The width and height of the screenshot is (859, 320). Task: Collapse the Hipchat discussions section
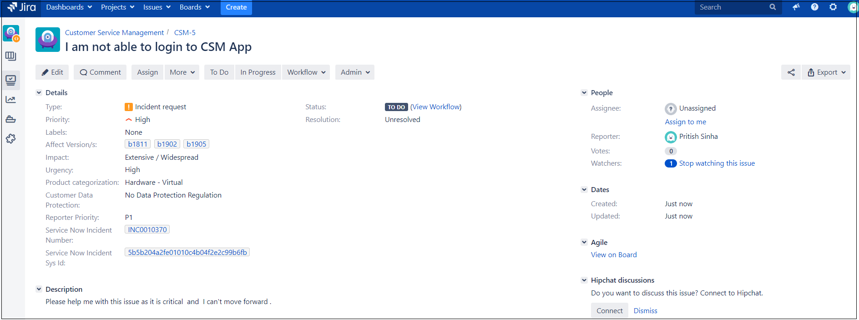coord(584,280)
